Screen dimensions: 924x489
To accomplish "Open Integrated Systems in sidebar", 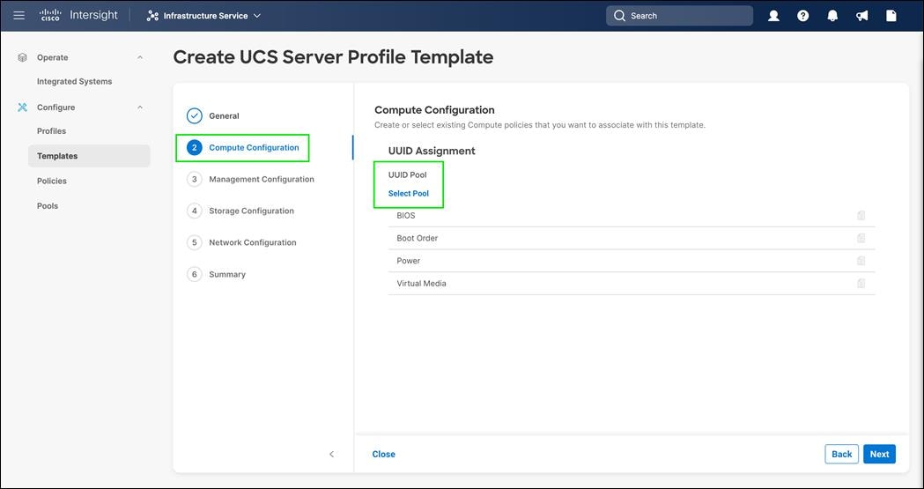I will [x=74, y=81].
